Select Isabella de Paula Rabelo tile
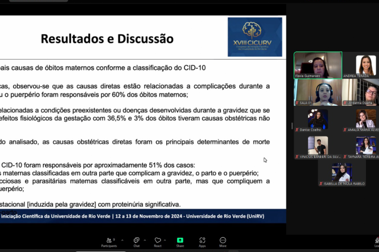This screenshot has height=252, width=379. (342, 174)
